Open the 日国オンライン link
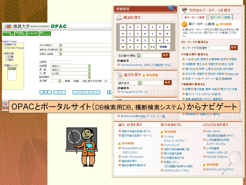This screenshot has height=185, width=246. [171, 162]
